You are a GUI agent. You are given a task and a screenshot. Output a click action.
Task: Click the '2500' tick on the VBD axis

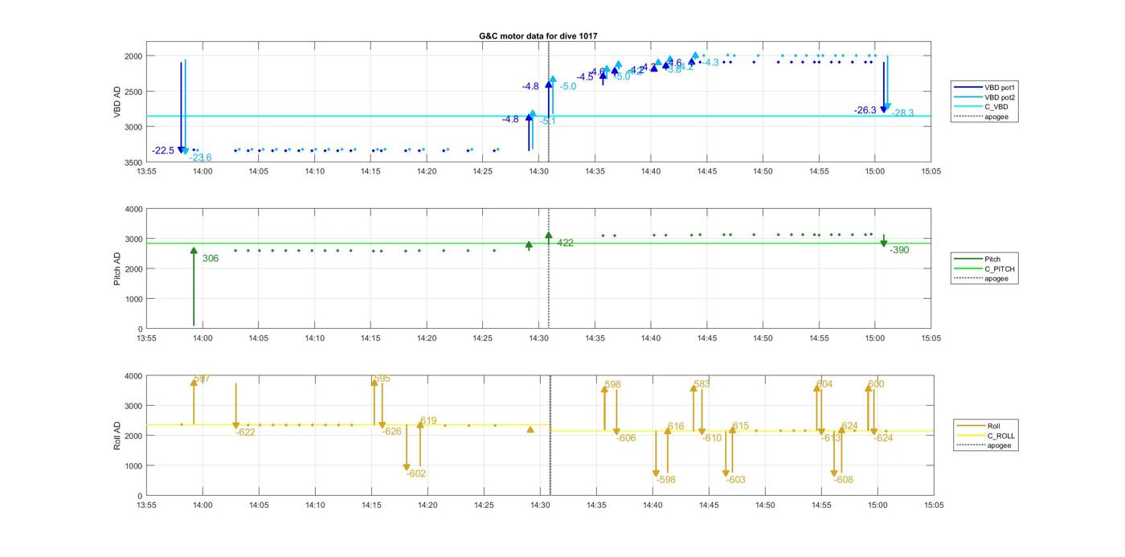coord(133,92)
